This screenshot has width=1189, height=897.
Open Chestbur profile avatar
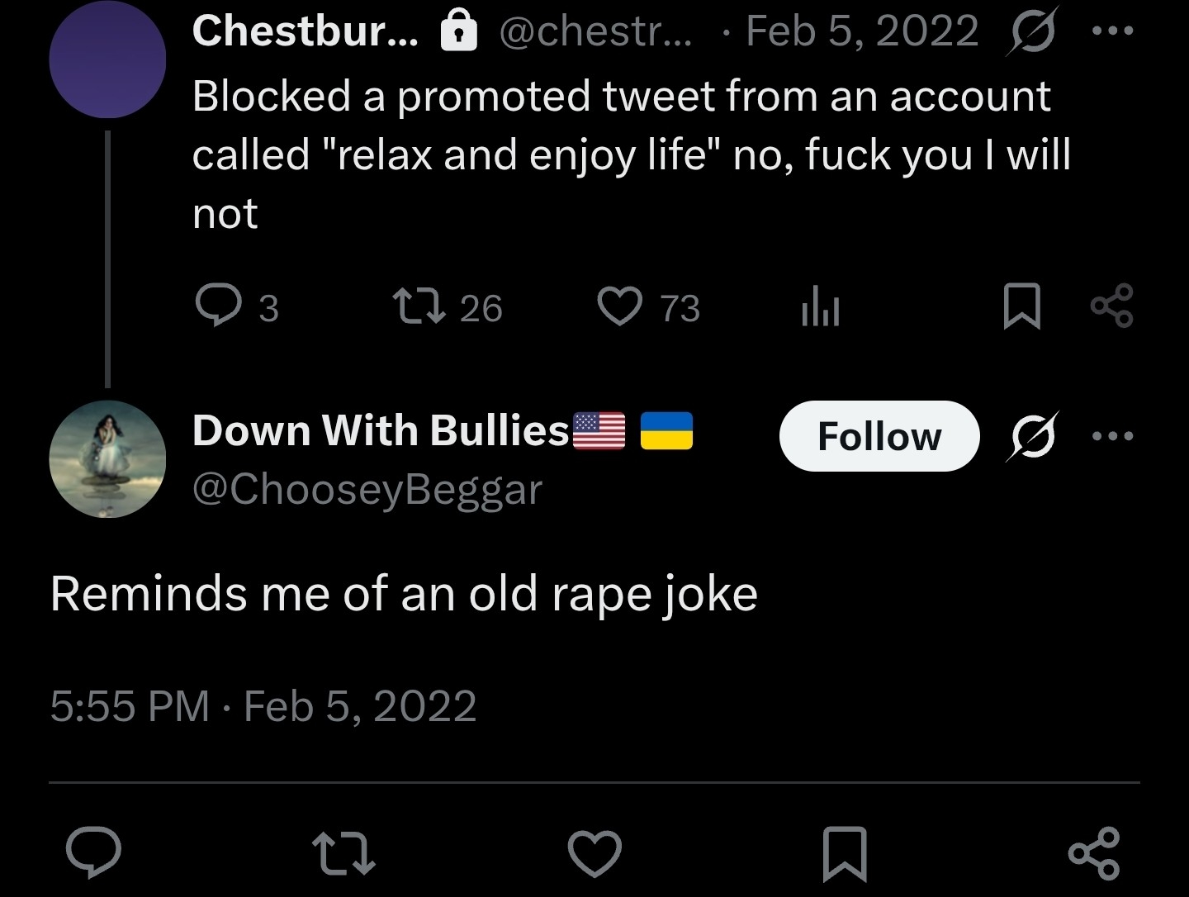tap(107, 59)
